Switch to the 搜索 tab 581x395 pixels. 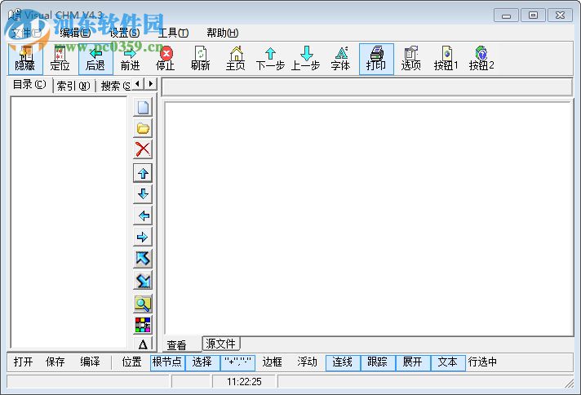115,86
